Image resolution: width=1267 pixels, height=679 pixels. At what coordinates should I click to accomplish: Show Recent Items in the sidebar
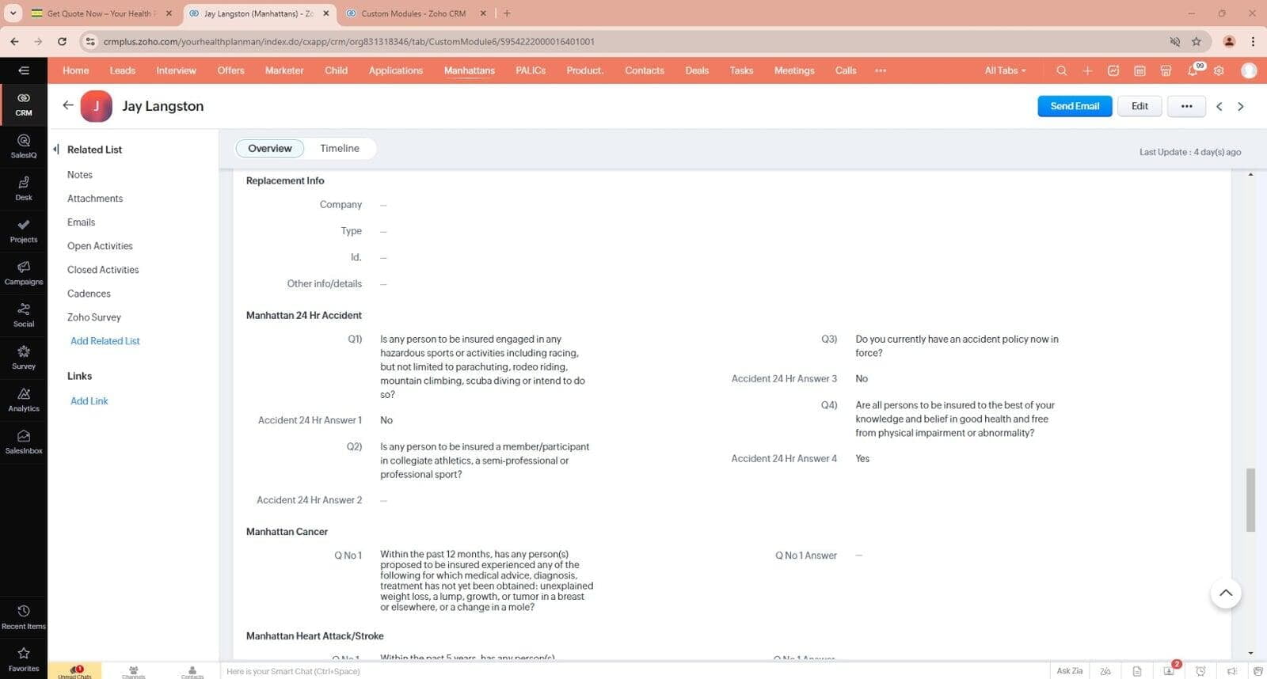point(24,617)
